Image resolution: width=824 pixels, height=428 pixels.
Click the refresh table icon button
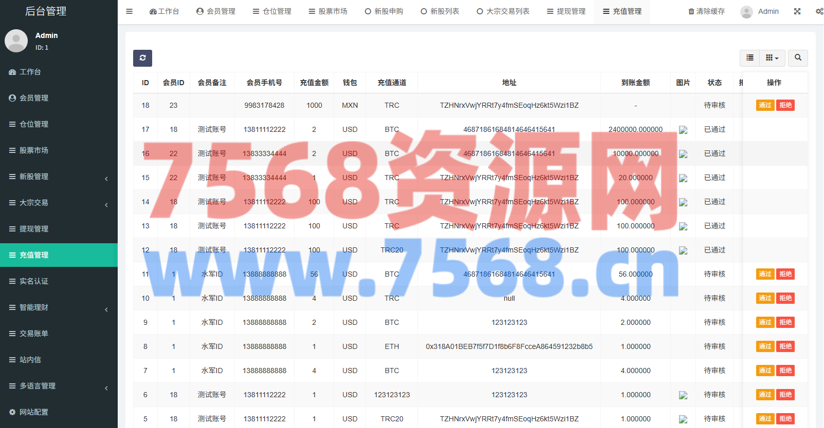[x=142, y=58]
